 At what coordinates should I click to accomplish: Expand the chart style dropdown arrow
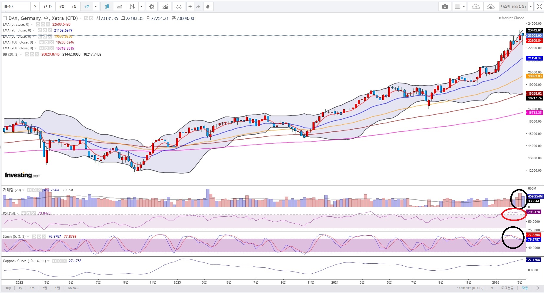click(x=142, y=6)
